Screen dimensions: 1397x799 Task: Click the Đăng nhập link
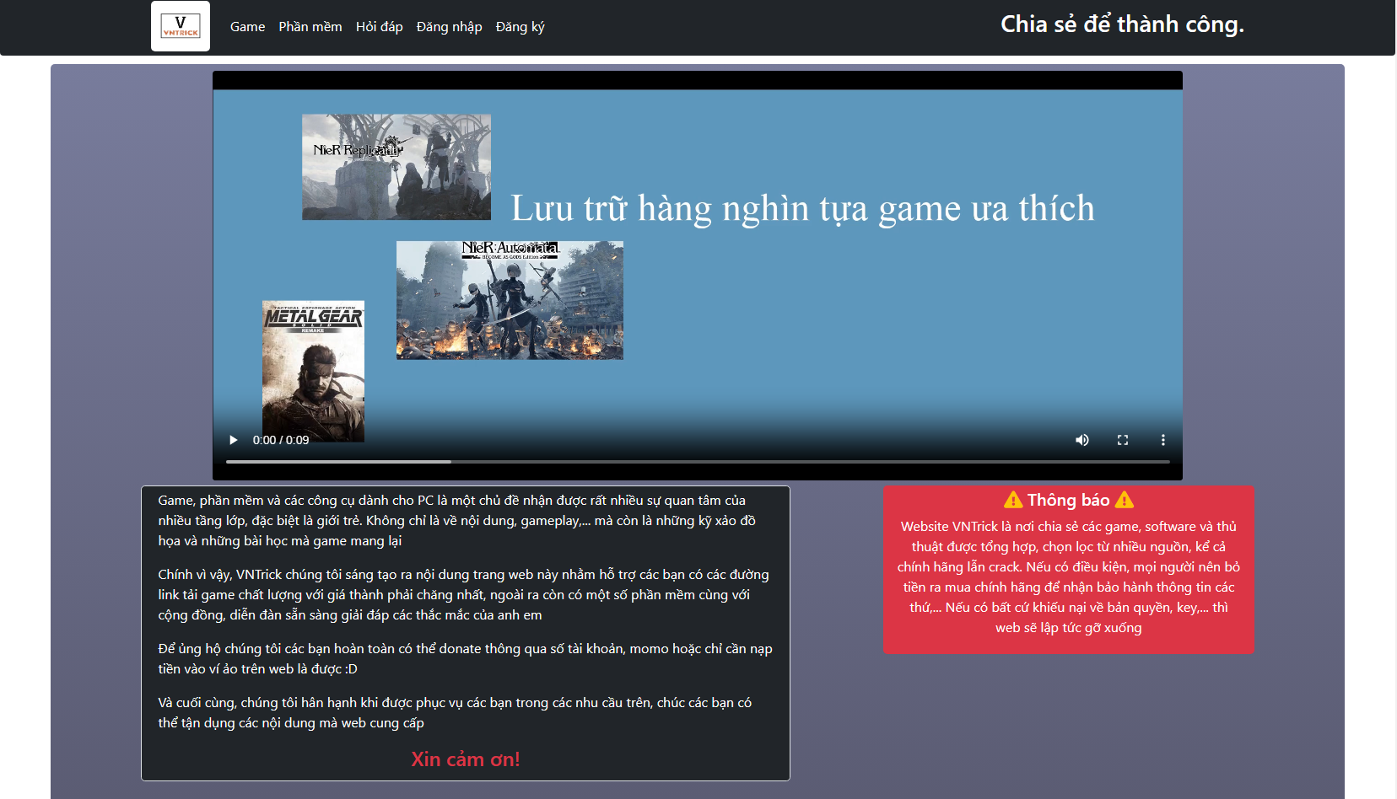(449, 27)
